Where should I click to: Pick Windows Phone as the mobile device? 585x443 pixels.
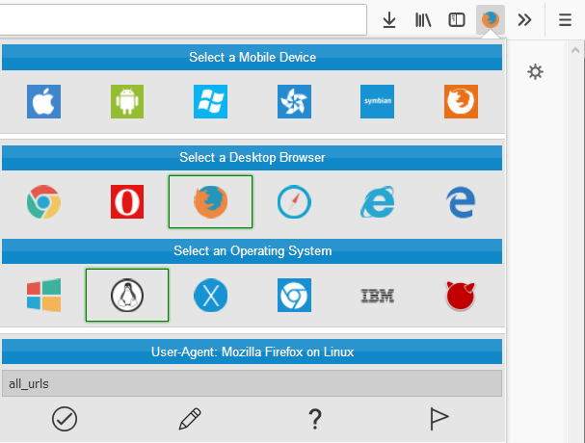210,101
